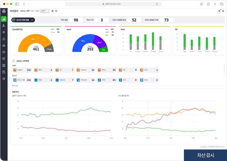The image size is (227, 161).
Task: Click the notification bell icon
Action: tap(219, 11)
